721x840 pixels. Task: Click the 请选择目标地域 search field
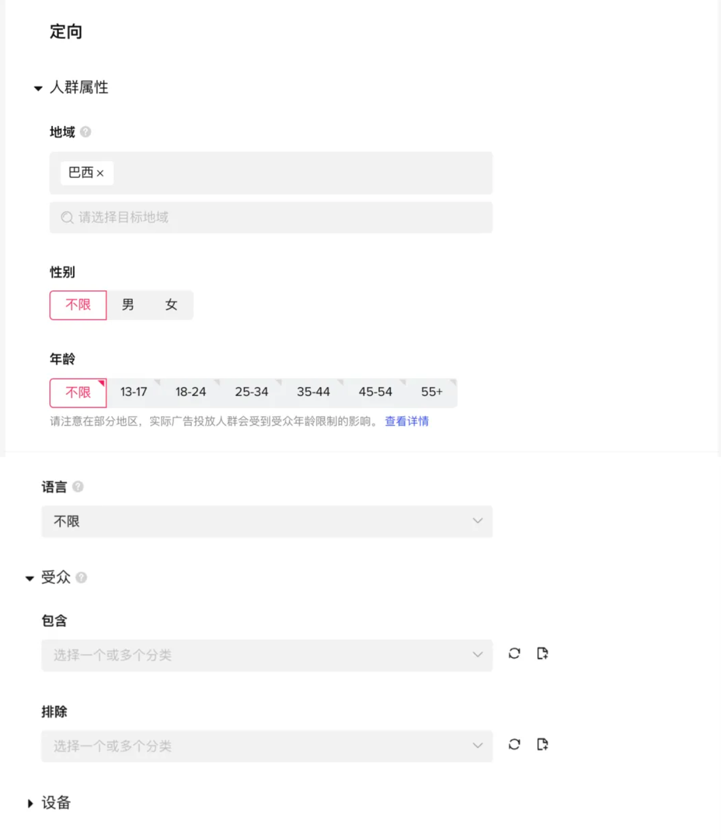pyautogui.click(x=271, y=217)
